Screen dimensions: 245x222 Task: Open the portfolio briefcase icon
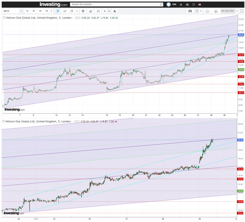(187, 5)
